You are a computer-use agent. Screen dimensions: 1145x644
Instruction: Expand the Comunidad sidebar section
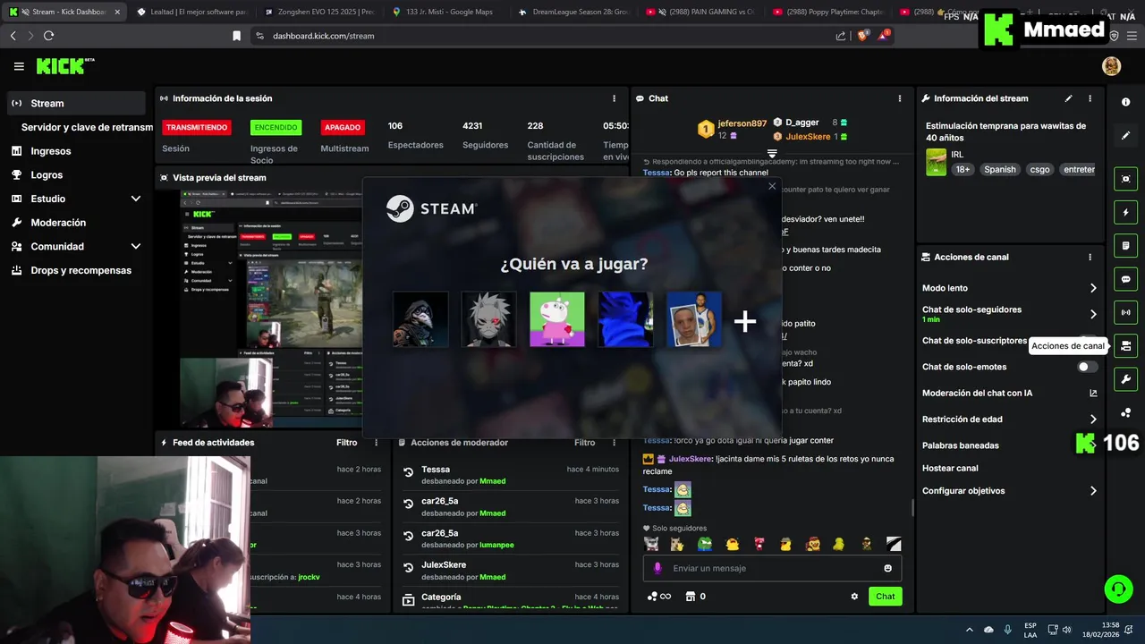point(136,246)
